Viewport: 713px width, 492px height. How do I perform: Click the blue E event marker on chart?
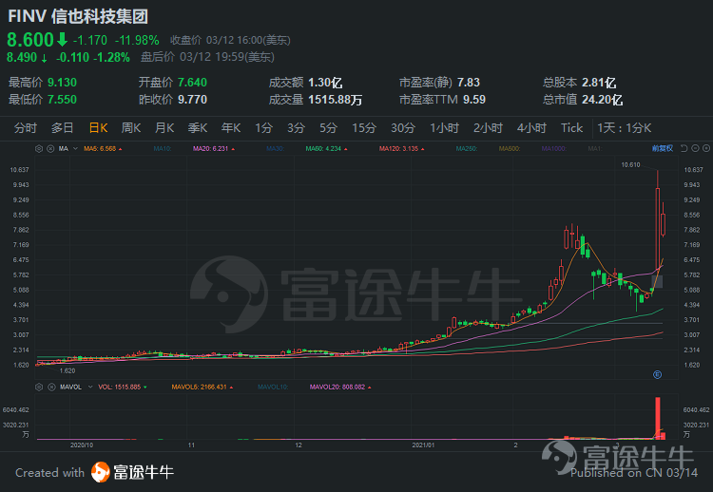(657, 375)
